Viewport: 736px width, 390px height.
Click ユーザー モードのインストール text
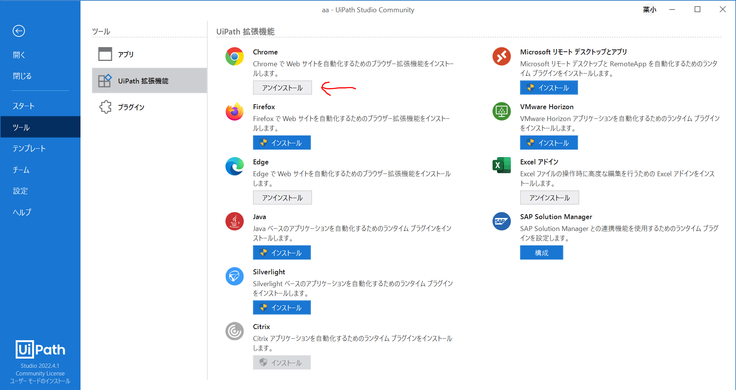(x=40, y=381)
